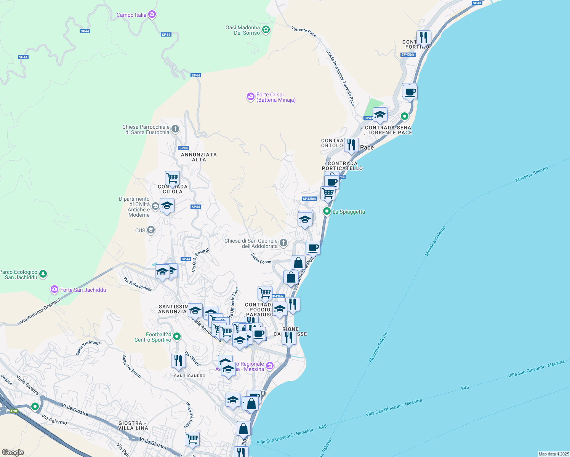Click the Forte Crispi (Batteria Minaja) label
Viewport: 570px width, 457px height.
[276, 97]
